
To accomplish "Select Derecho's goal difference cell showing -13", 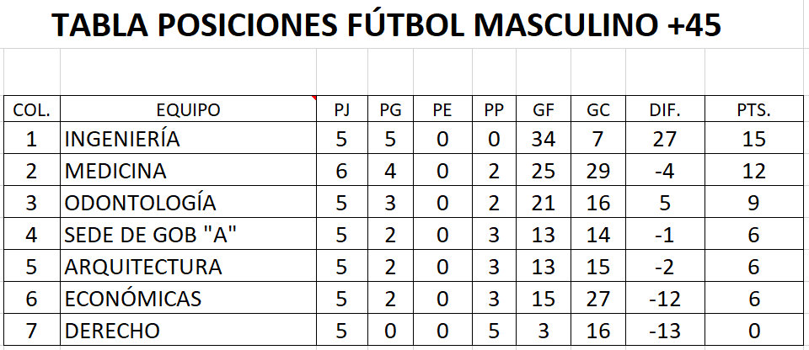I will [x=663, y=331].
